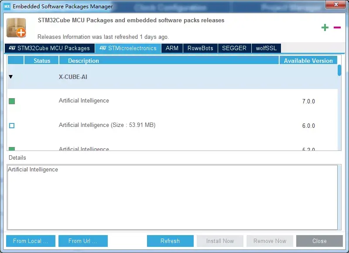Click the green plus icon to add packages
Viewport: 349px width, 253px height.
(325, 27)
